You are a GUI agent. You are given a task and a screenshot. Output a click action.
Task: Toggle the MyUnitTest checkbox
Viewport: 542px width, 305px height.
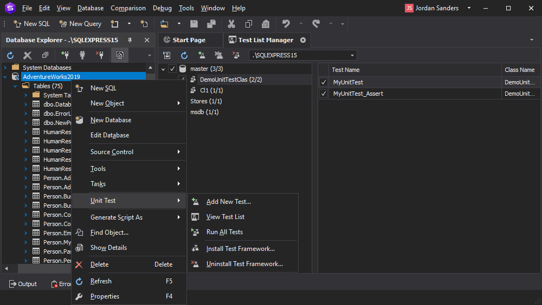pyautogui.click(x=324, y=82)
